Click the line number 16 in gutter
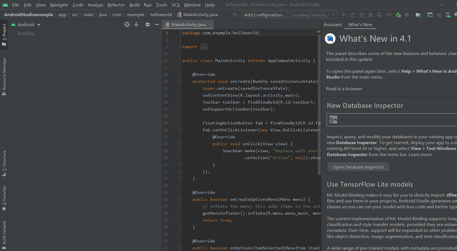The width and height of the screenshot is (457, 251). (x=166, y=61)
